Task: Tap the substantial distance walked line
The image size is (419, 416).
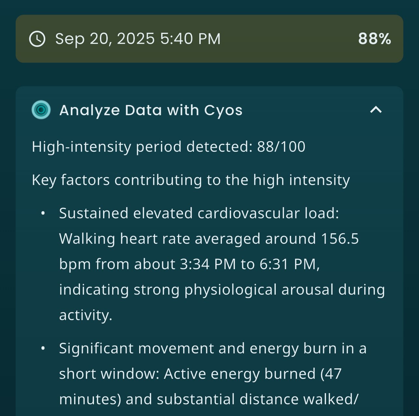Action: point(242,399)
